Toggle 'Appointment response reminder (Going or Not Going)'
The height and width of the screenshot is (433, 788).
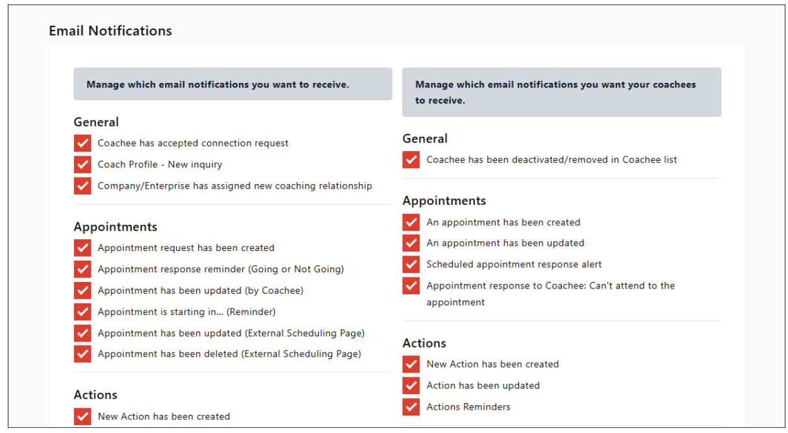coord(83,269)
